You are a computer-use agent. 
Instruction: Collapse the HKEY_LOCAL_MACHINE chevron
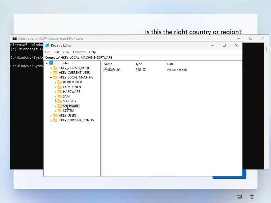coord(51,77)
